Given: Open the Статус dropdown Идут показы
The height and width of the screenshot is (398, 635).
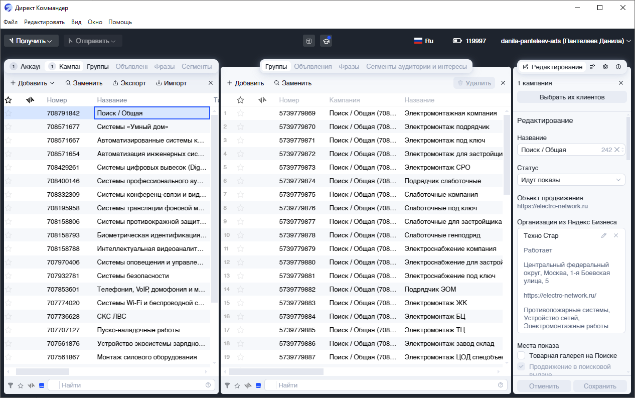Looking at the screenshot, I should pos(571,180).
